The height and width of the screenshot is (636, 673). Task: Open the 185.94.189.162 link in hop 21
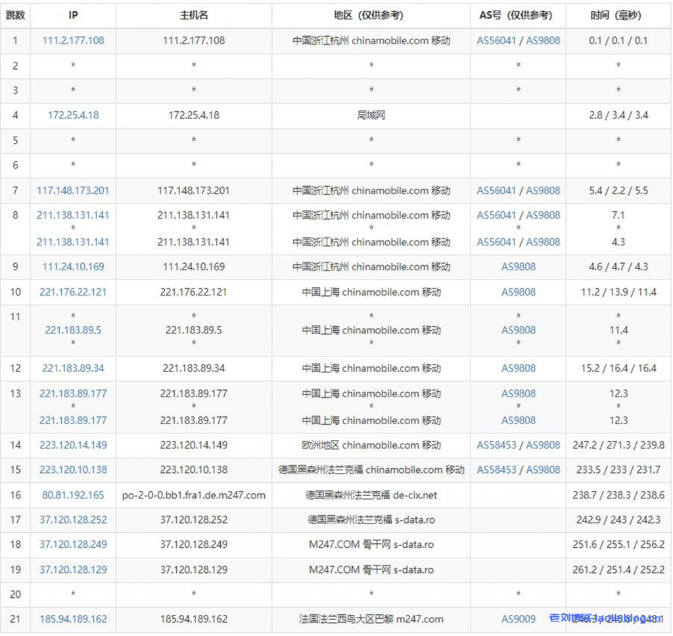72,619
